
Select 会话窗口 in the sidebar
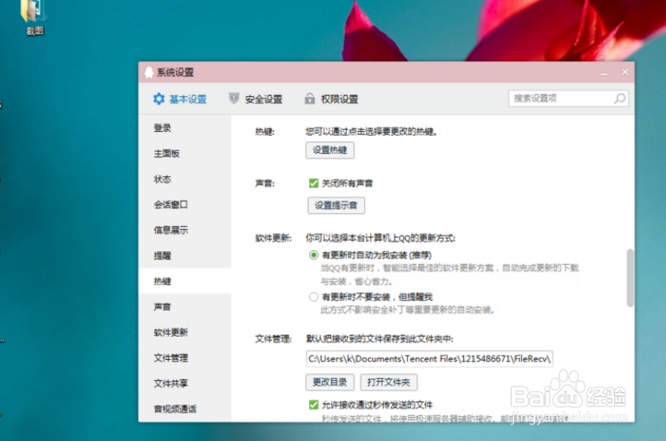click(x=184, y=205)
